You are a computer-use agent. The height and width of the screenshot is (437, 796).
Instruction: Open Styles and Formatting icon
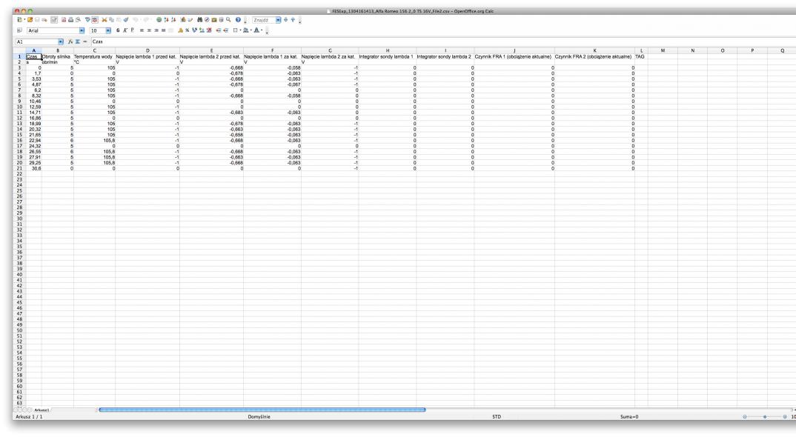coord(19,30)
